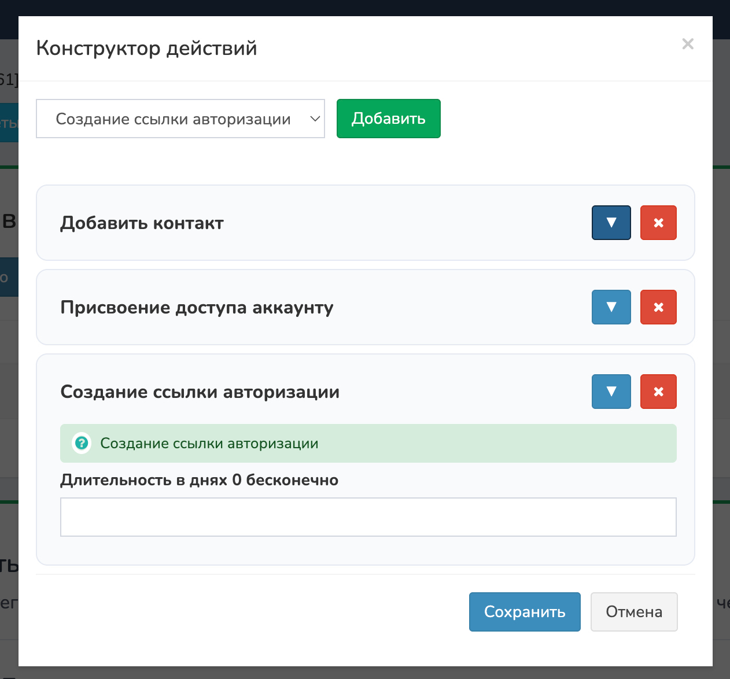Open the action type dropdown list
Image resolution: width=730 pixels, height=679 pixels.
(x=180, y=119)
